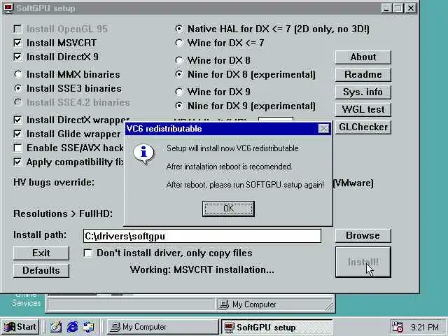448x336 pixels.
Task: Select Nine for DX 9 experimental
Action: click(179, 106)
